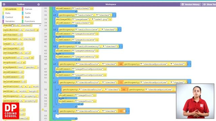Click the empty statement slot on line 59

point(57,116)
